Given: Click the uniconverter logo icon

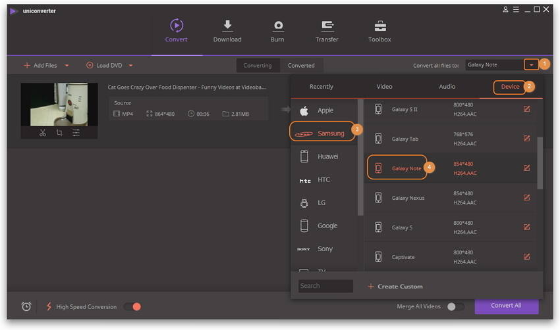Looking at the screenshot, I should click(14, 11).
